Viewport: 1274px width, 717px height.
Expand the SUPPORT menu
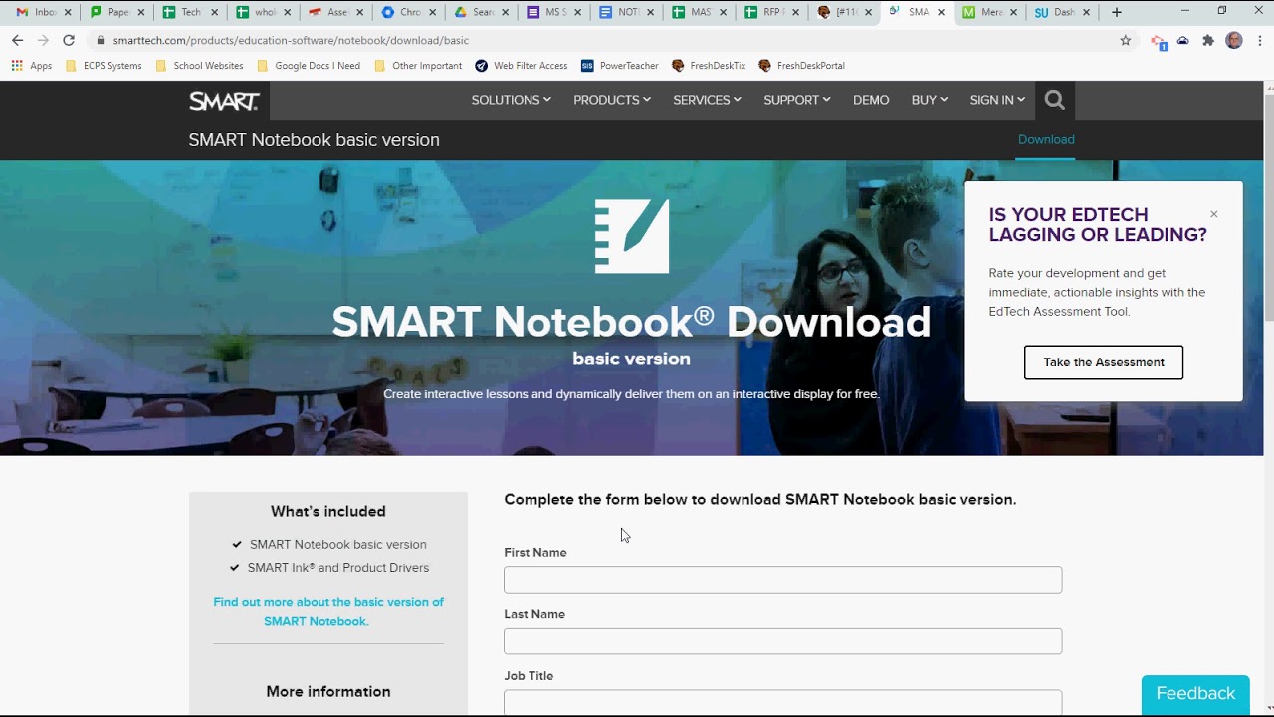(796, 100)
